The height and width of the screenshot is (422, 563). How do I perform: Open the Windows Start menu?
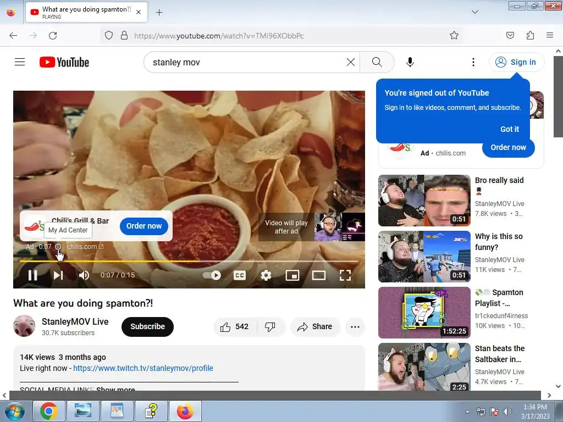(15, 411)
